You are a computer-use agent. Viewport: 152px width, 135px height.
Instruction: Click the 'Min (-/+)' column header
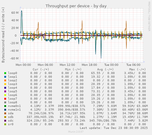coord(73,69)
